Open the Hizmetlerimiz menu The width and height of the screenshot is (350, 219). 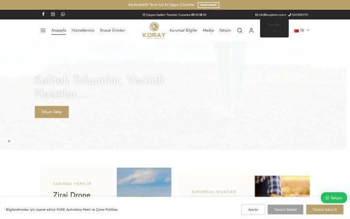83,30
